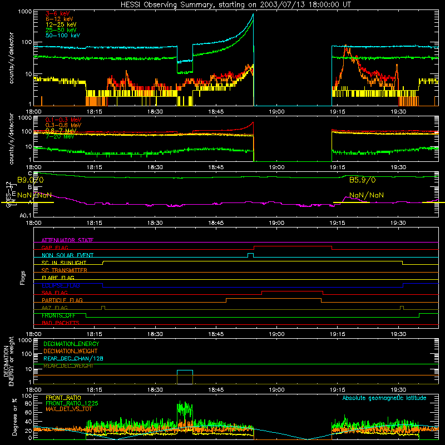Image resolution: width=445 pixels, height=445 pixels.
Task: Click the orange 6-12 keV peak after 19:15
Action: tap(345, 47)
